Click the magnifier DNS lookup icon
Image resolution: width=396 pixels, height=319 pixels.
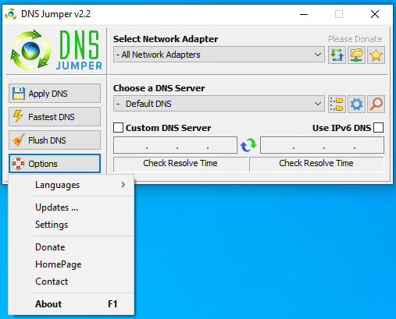[x=376, y=104]
